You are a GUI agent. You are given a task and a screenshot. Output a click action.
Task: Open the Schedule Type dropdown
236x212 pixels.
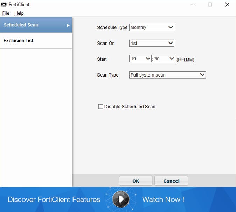point(152,27)
